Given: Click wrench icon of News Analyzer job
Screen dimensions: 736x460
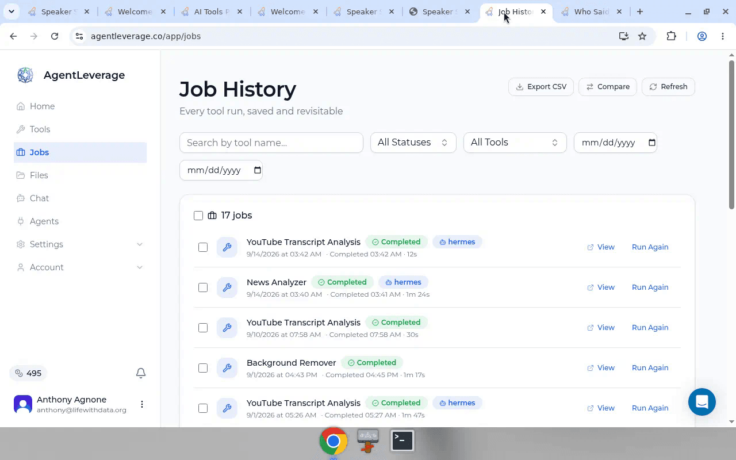Looking at the screenshot, I should [x=227, y=287].
